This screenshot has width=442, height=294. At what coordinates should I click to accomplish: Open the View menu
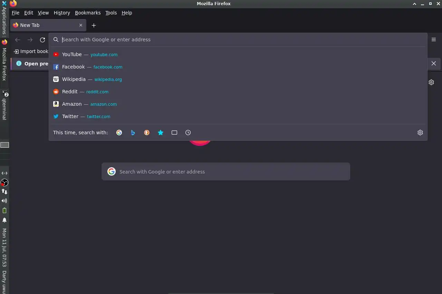click(x=43, y=13)
